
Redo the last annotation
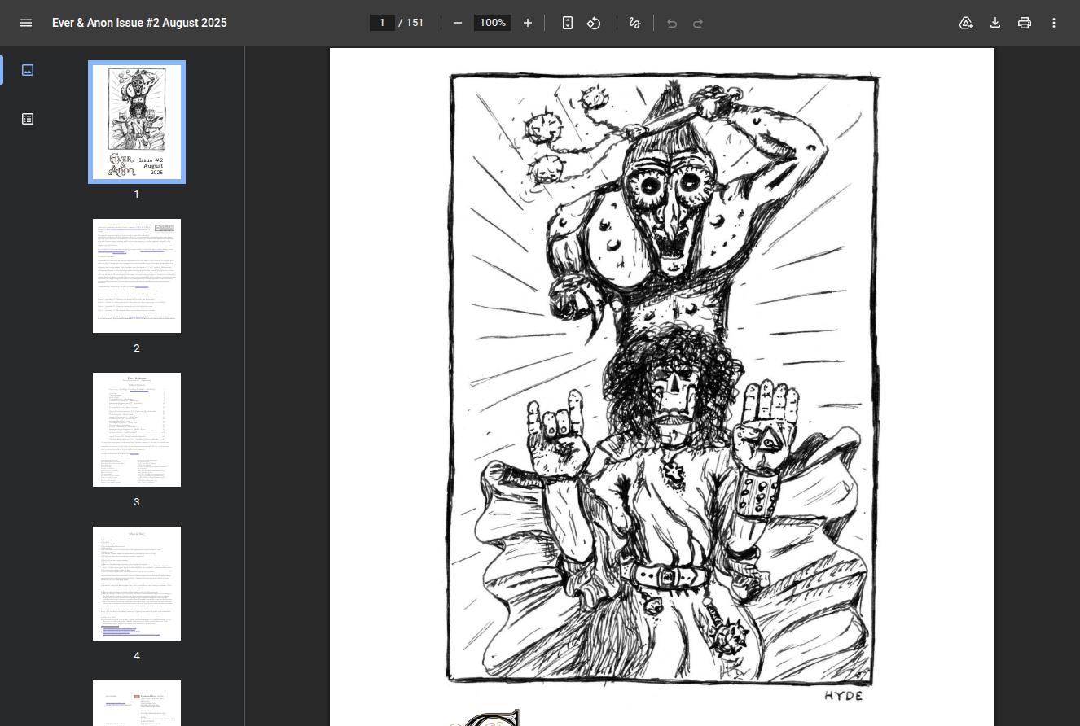click(x=698, y=23)
